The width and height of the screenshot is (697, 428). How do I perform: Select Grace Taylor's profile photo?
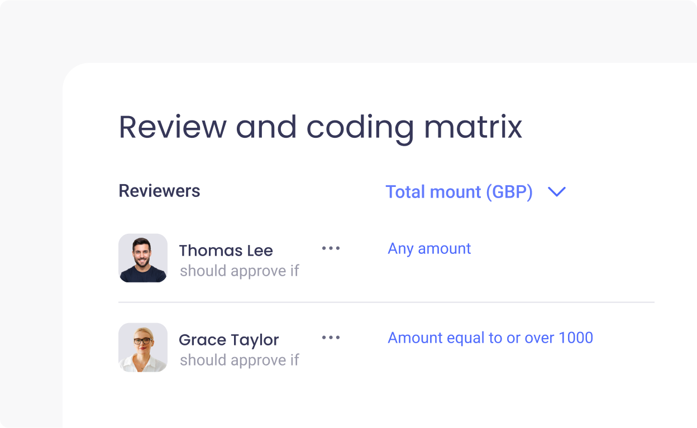[x=143, y=347]
